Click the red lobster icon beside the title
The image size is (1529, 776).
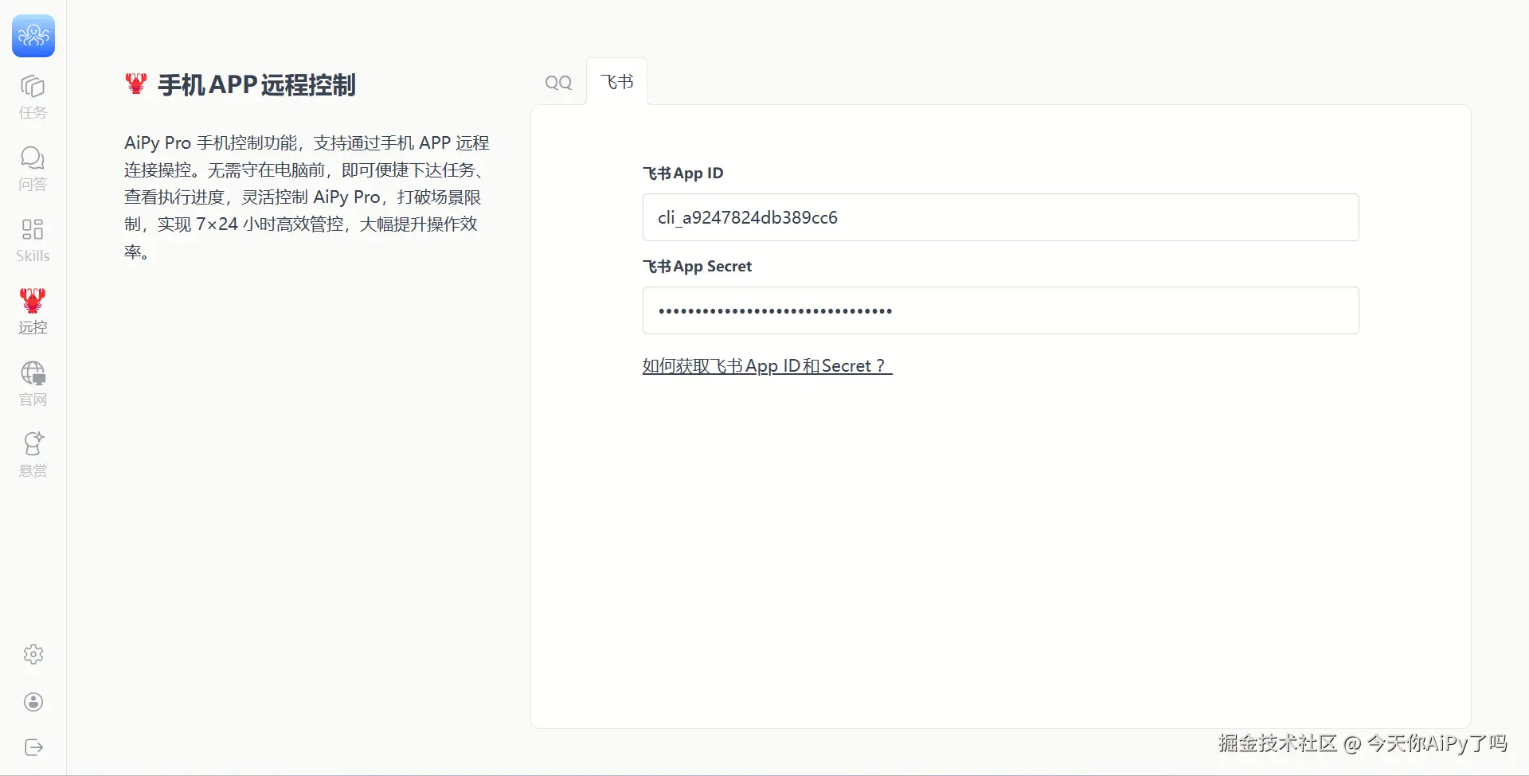click(x=136, y=84)
